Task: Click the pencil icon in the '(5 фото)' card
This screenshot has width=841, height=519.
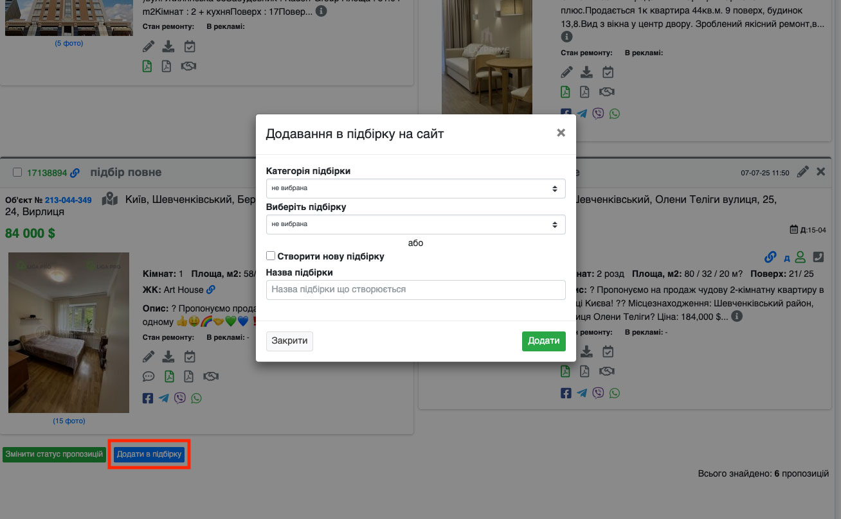Action: click(x=149, y=46)
